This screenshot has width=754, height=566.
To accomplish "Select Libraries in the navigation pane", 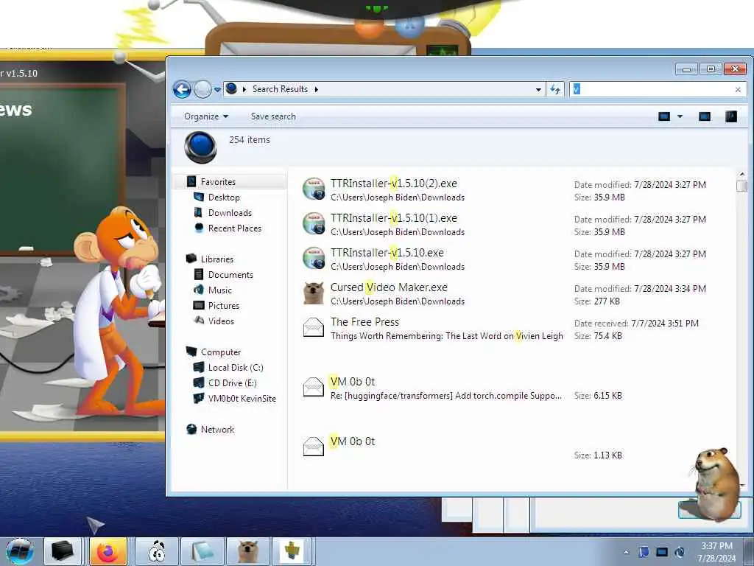I will [x=217, y=259].
